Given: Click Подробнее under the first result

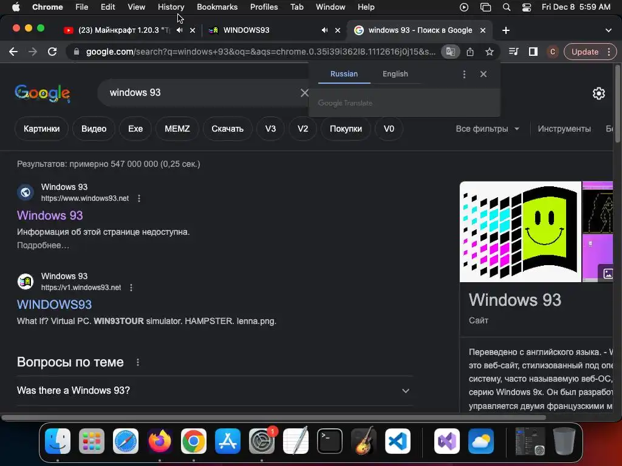Looking at the screenshot, I should pos(43,245).
